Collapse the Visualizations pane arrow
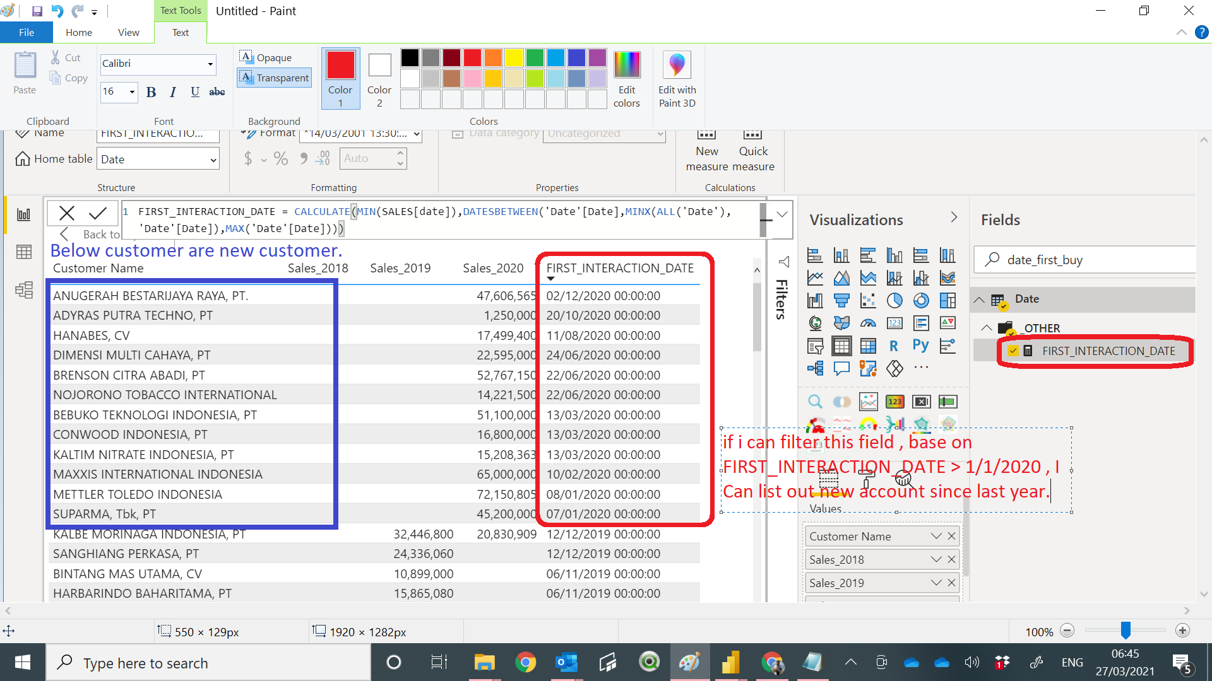 pos(954,218)
